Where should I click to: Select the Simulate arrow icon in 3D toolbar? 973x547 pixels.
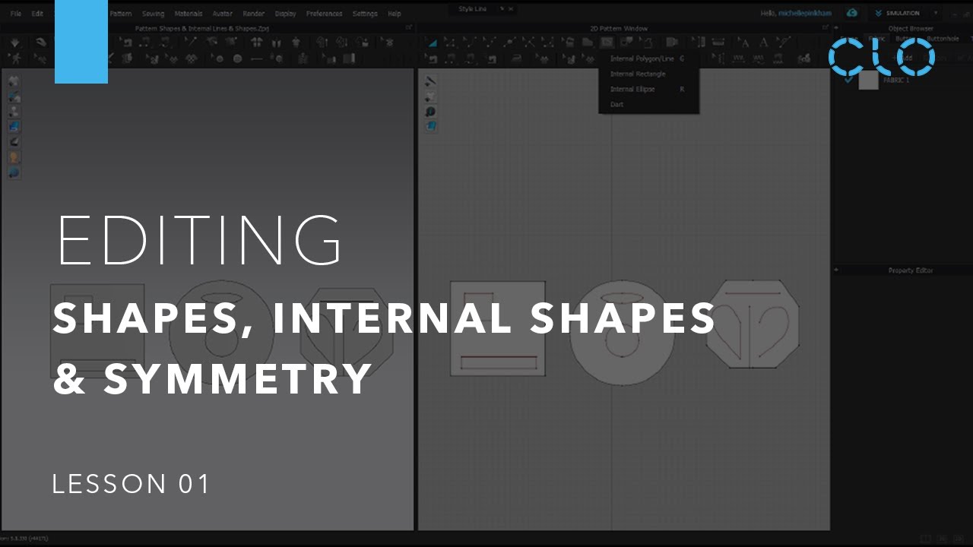[x=17, y=43]
